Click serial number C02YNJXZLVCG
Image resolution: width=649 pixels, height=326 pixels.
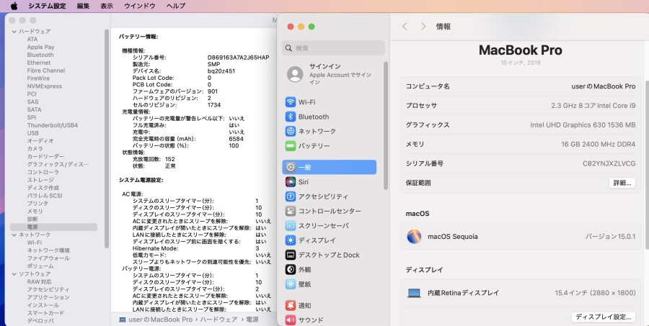click(x=609, y=163)
